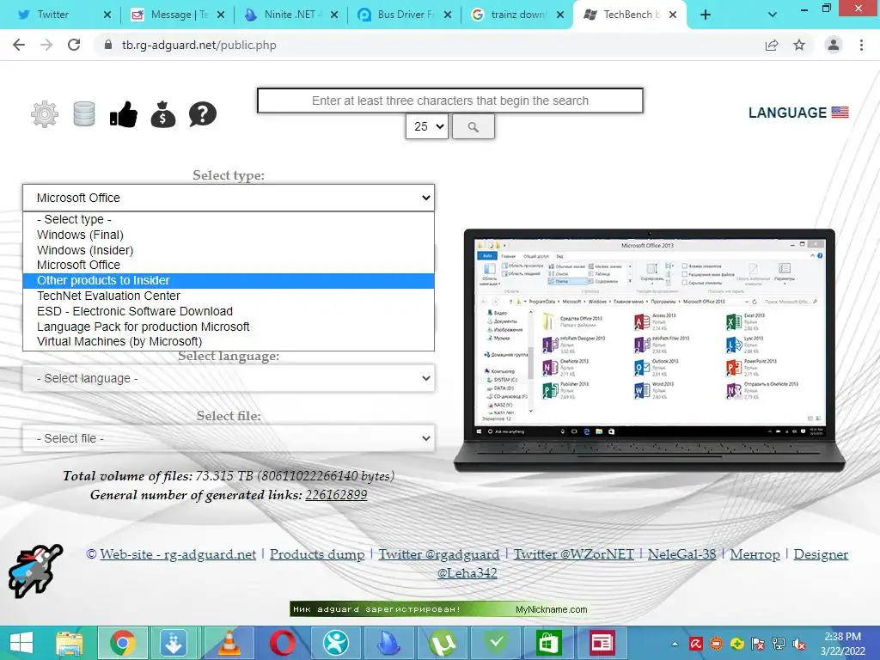Open Opera from the taskbar
Viewport: 880px width, 660px height.
tap(282, 643)
